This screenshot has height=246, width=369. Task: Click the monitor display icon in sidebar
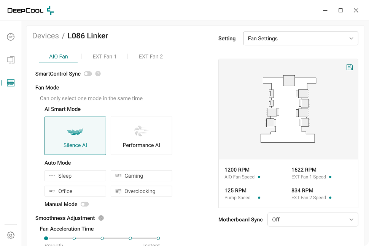click(11, 60)
